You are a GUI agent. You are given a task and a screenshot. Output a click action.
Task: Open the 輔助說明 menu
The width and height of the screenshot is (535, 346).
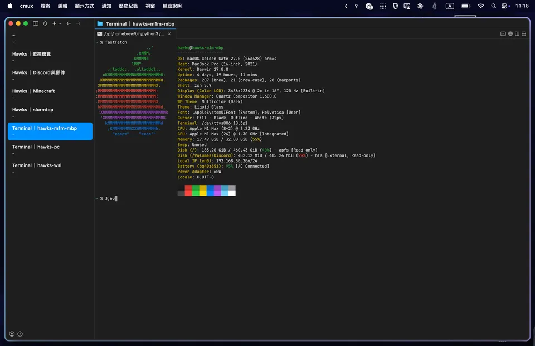172,6
